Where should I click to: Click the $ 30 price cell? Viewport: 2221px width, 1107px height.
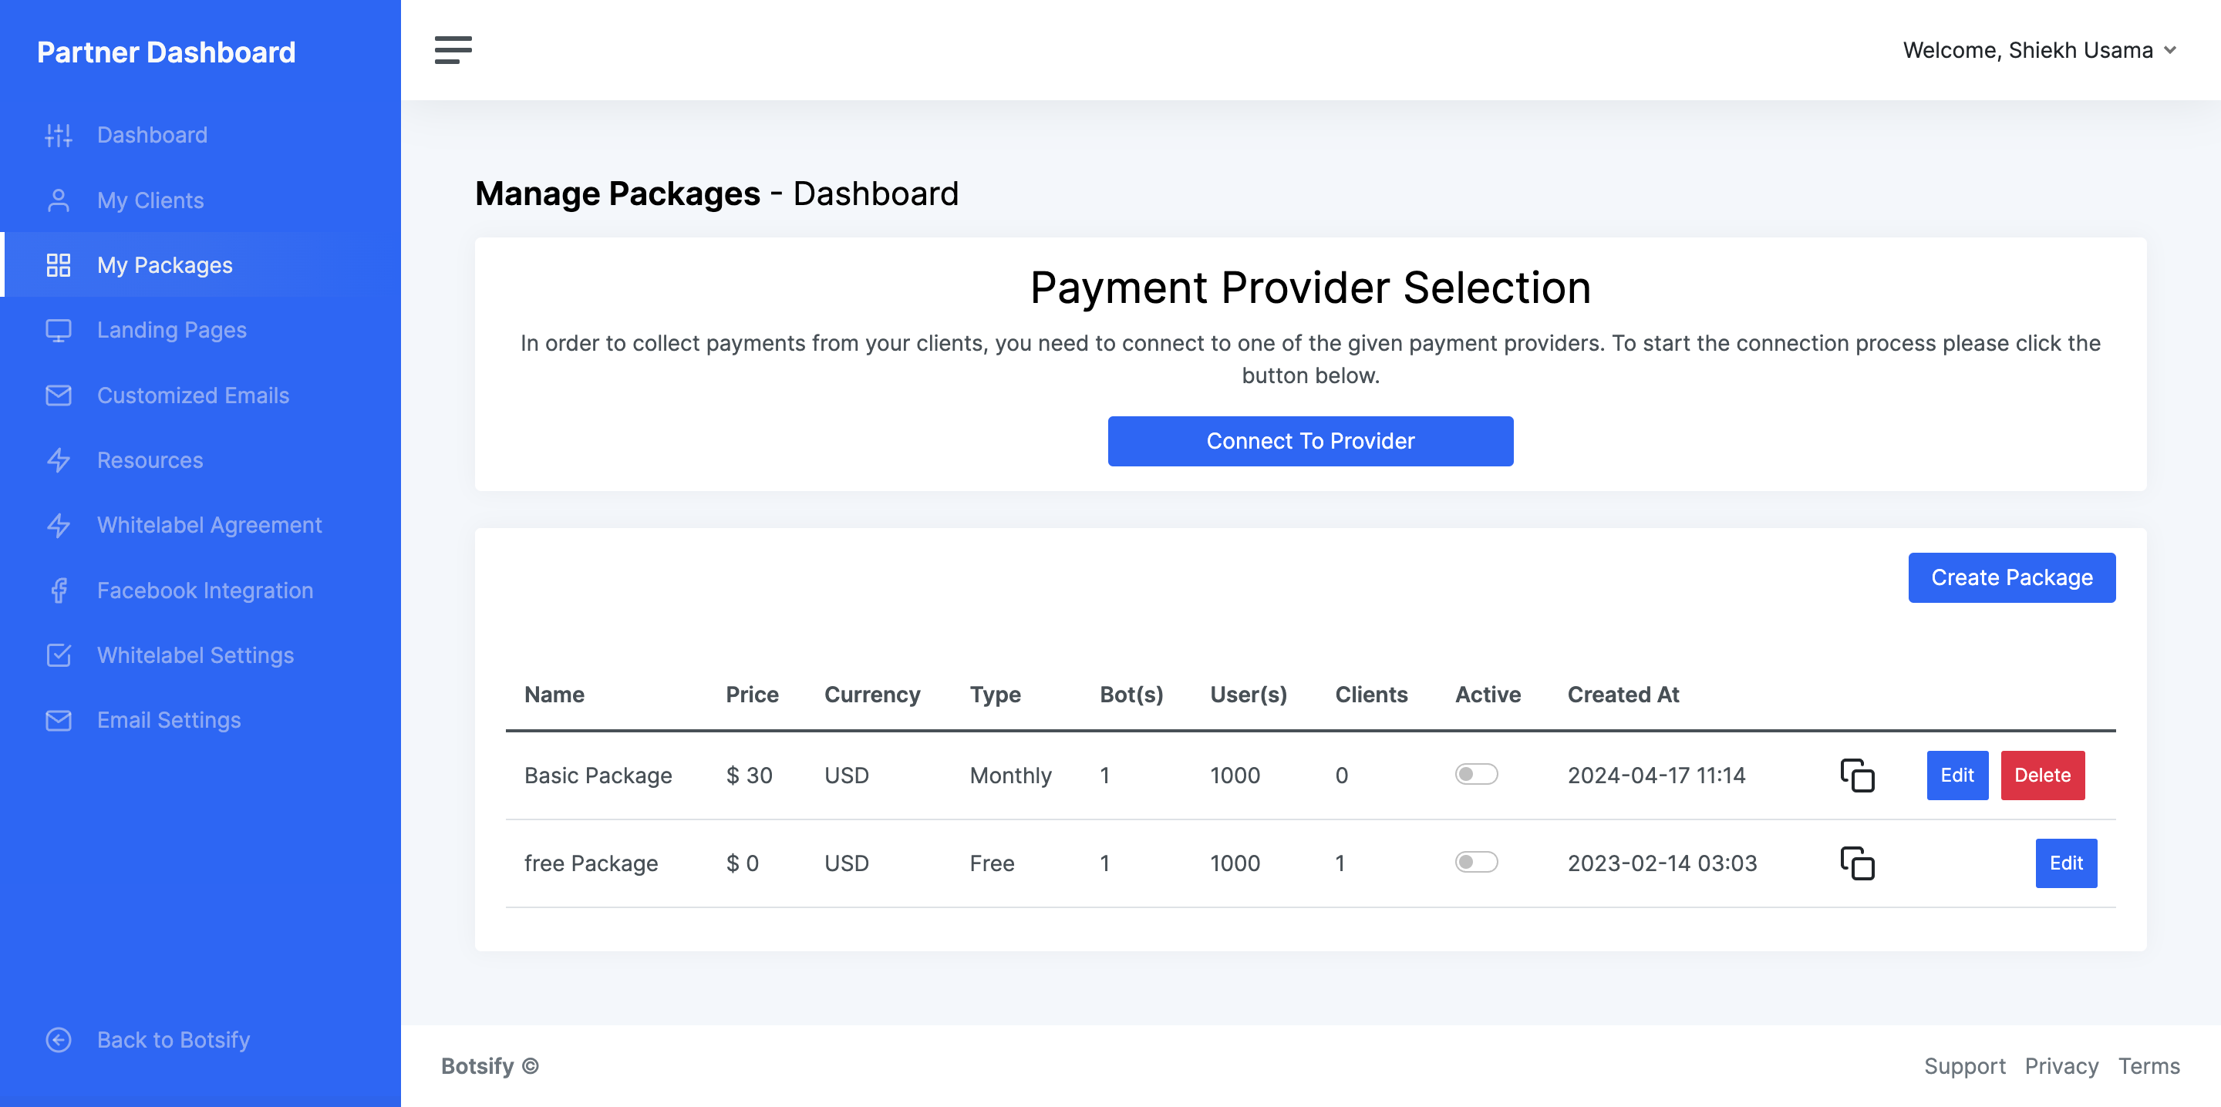click(750, 775)
